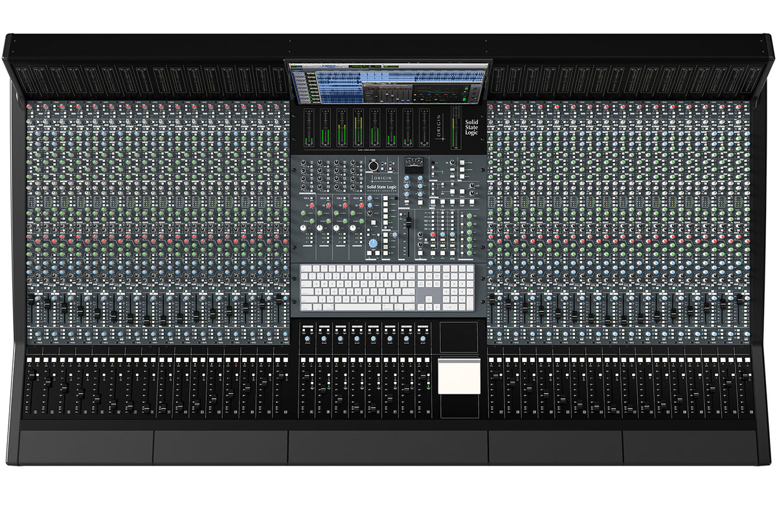Image resolution: width=777 pixels, height=518 pixels.
Task: Move bus fader 1 below the keyboard
Action: 307,376
